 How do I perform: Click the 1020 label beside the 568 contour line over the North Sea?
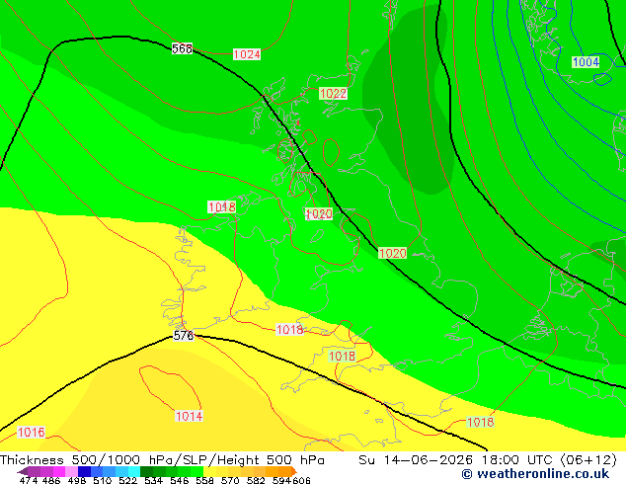392,253
